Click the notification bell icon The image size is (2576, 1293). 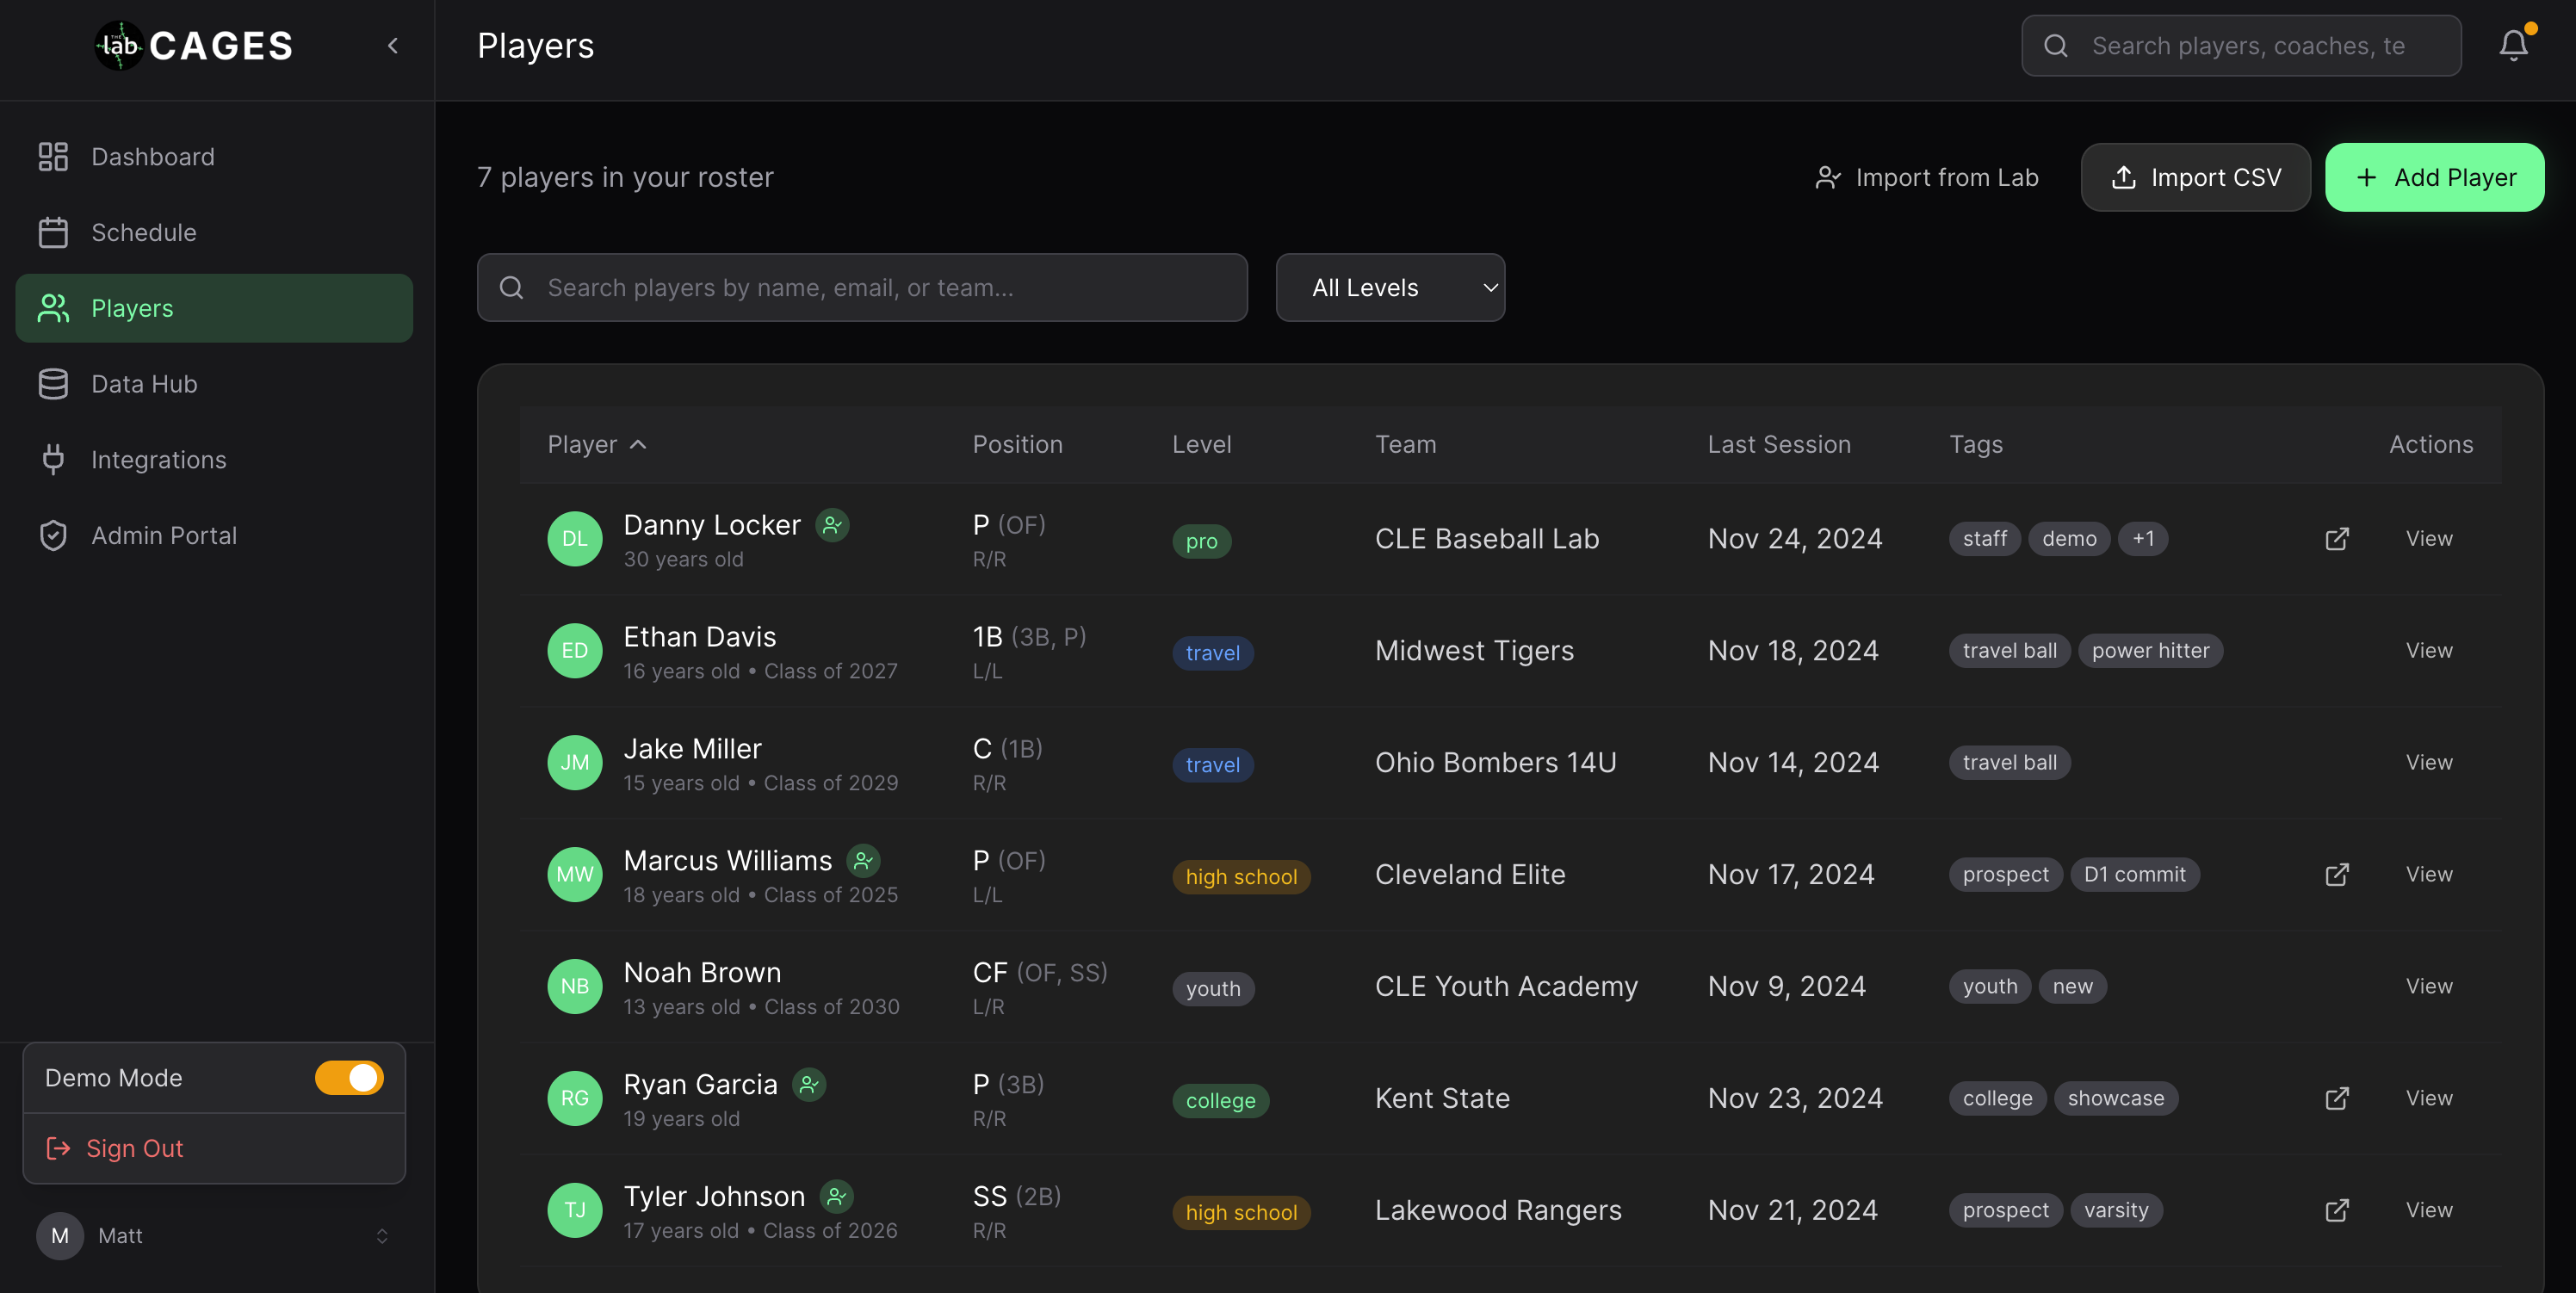pos(2513,45)
